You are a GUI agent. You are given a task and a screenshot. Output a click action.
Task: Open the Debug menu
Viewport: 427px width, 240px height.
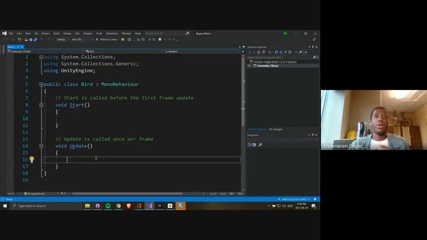(67, 33)
